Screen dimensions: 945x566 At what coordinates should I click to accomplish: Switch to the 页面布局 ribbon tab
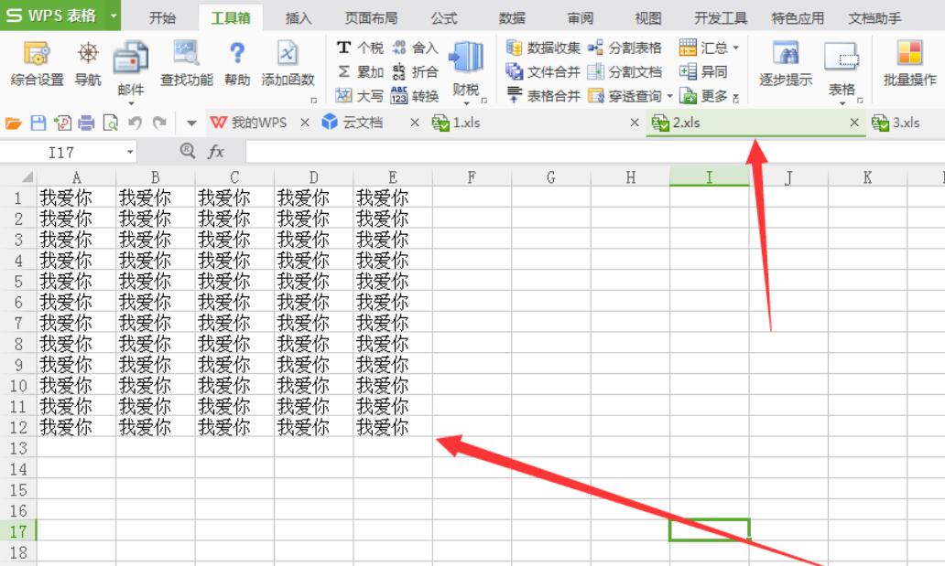click(371, 18)
